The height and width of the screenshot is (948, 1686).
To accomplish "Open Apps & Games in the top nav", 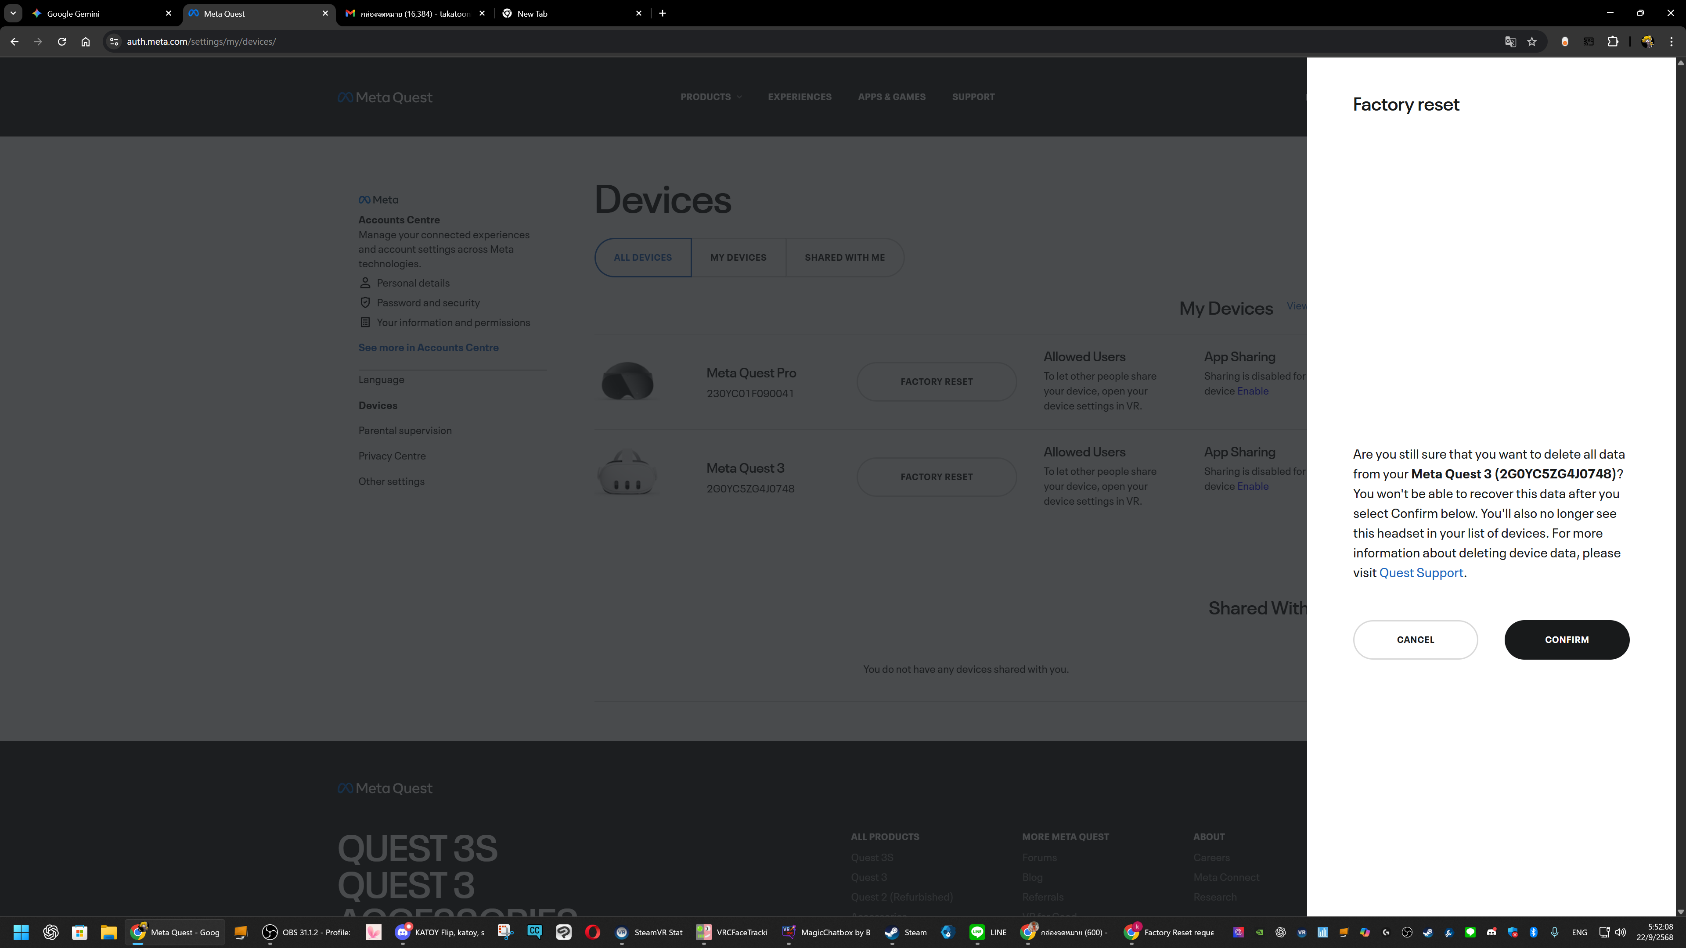I will 891,97.
